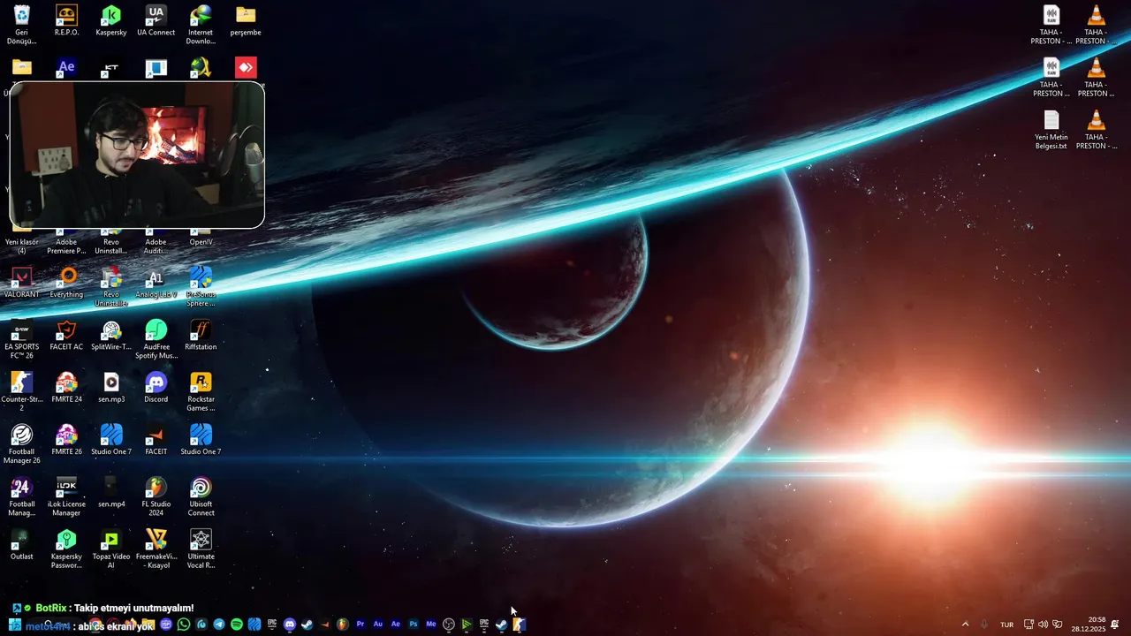1131x636 pixels.
Task: Open the SplitWire-T desktop shortcut
Action: [111, 336]
